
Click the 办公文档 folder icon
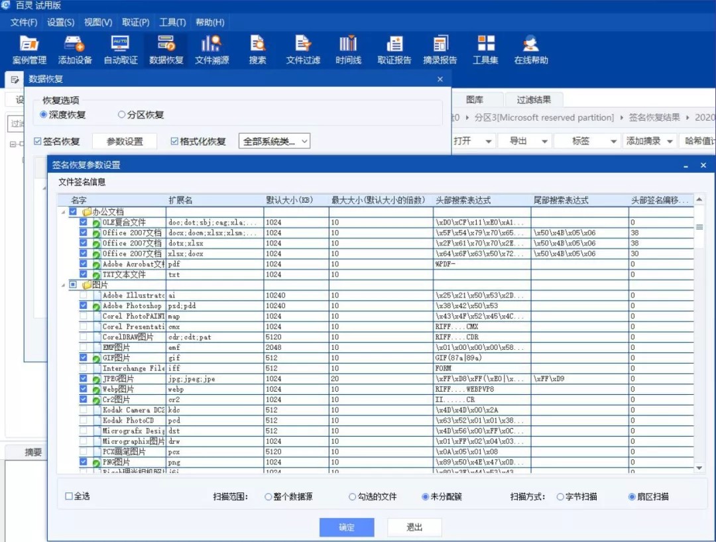87,211
